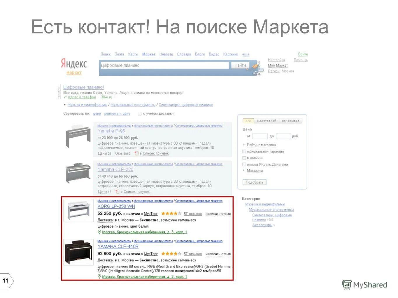
Task: Expand the 'Магазины' filter section
Action: pyautogui.click(x=255, y=171)
